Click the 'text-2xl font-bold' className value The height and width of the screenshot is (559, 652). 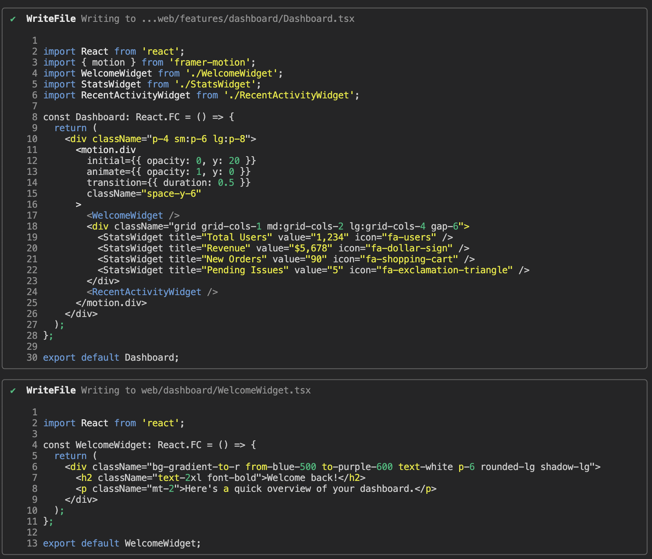coord(207,478)
